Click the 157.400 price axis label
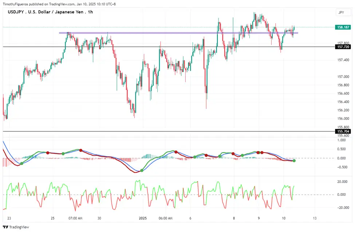355x232 pixels. pos(343,60)
